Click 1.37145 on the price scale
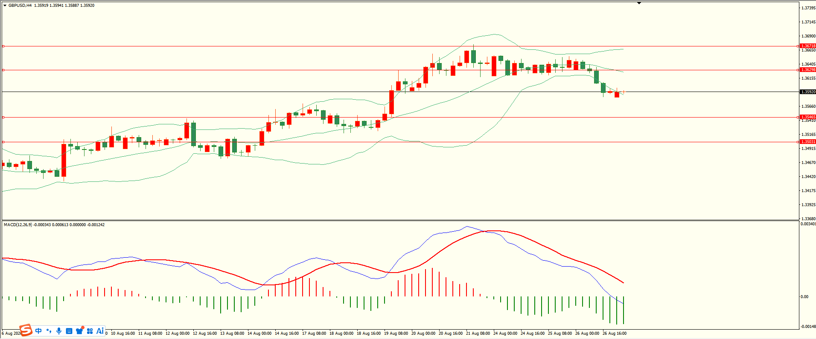Viewport: 816px width, 339px height. (x=808, y=22)
